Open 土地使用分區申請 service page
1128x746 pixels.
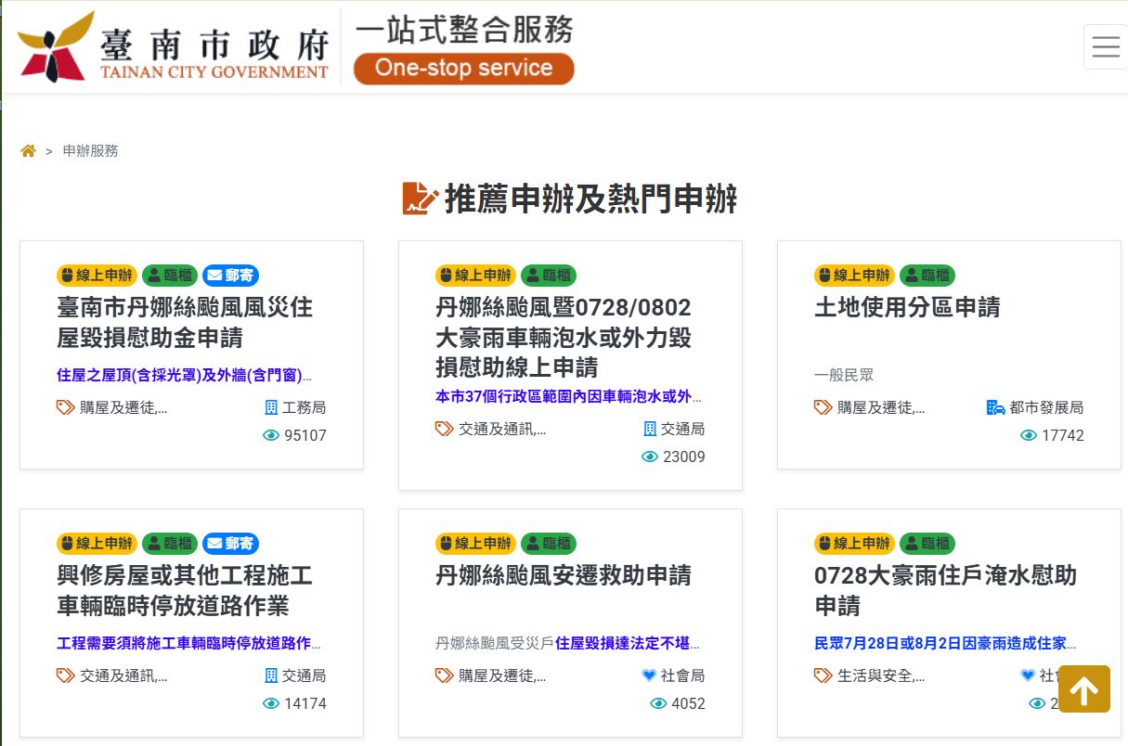(907, 307)
